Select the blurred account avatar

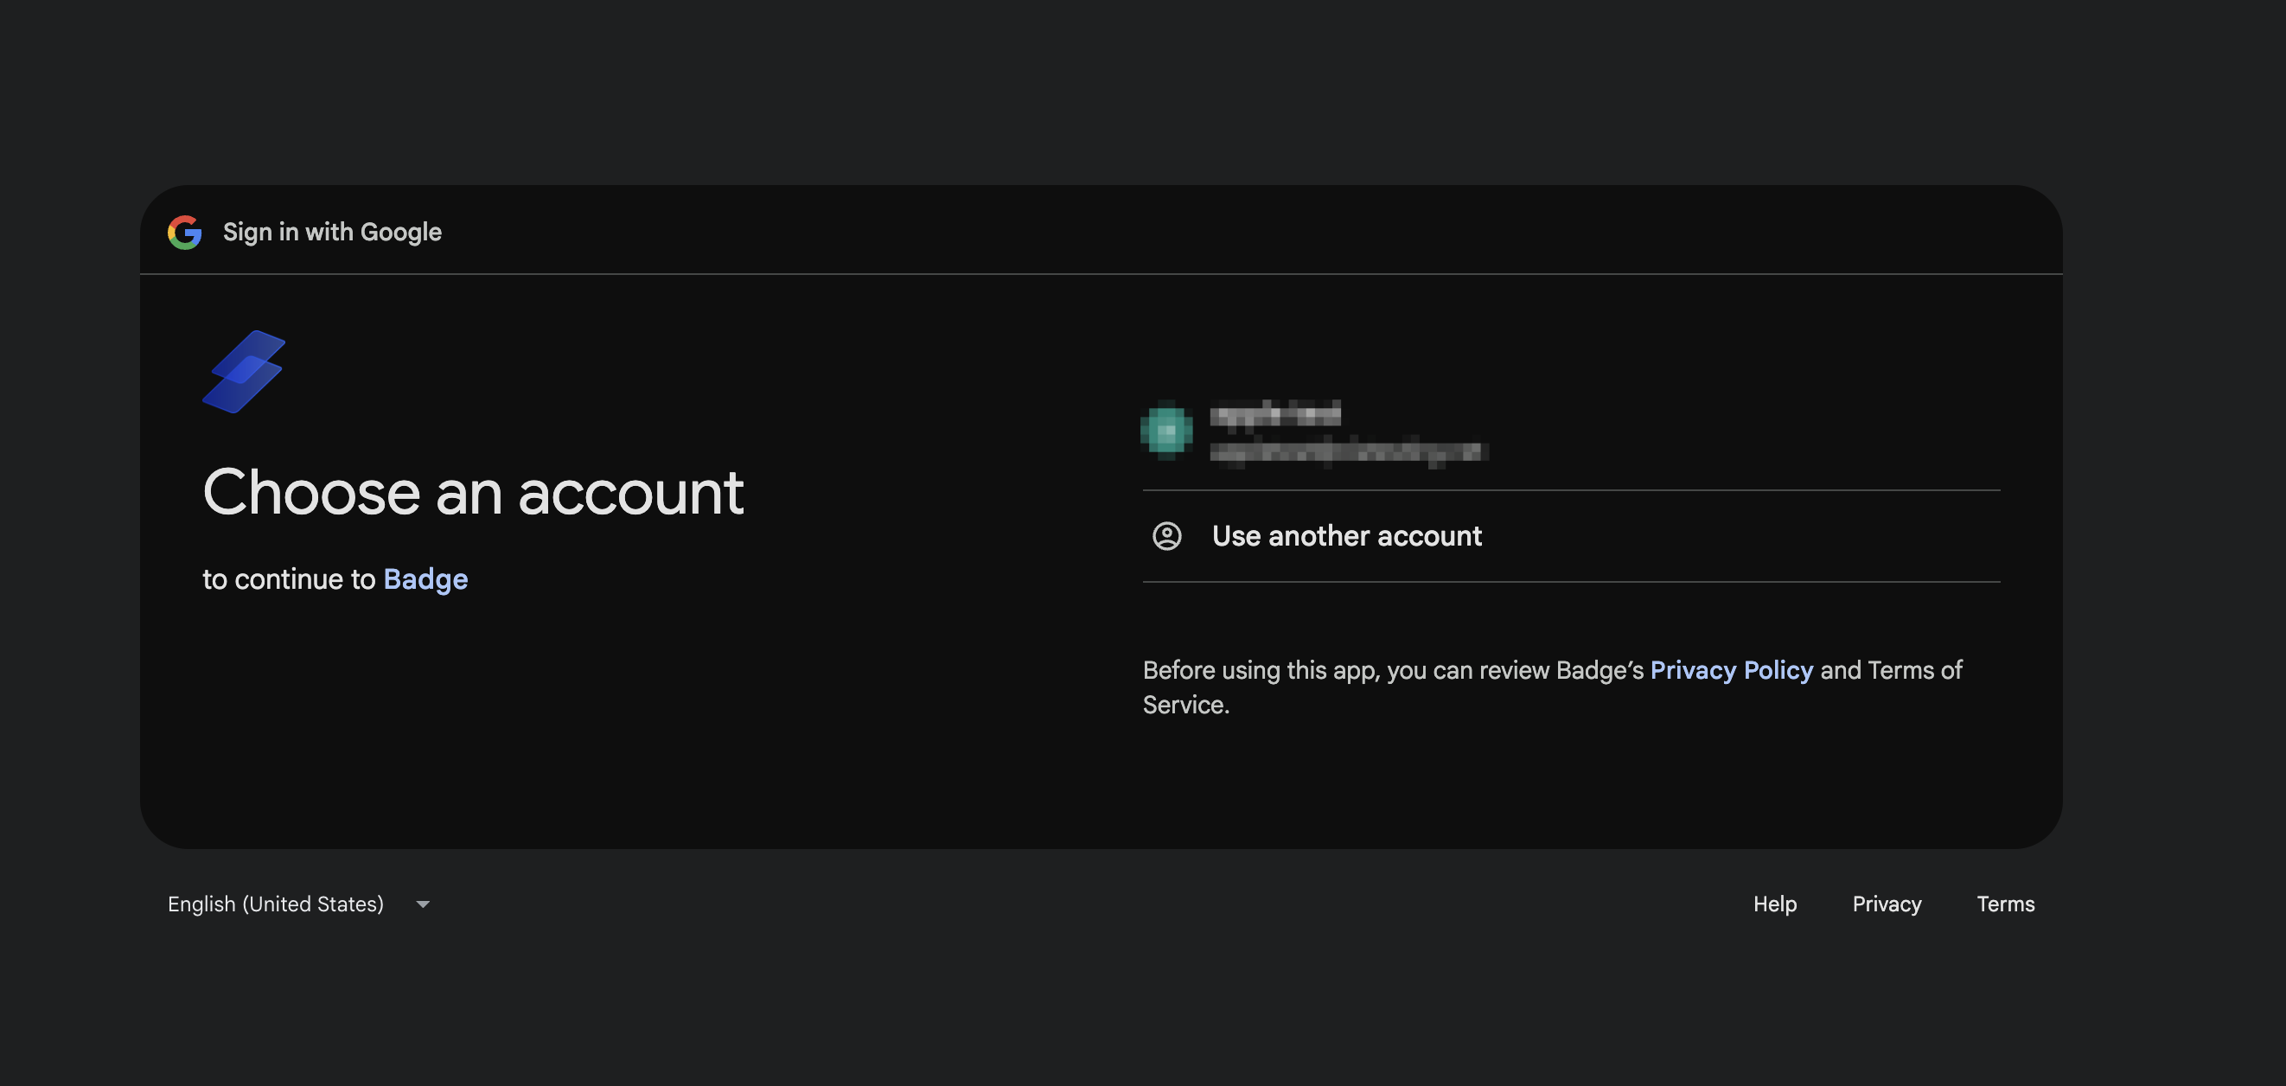[1166, 431]
